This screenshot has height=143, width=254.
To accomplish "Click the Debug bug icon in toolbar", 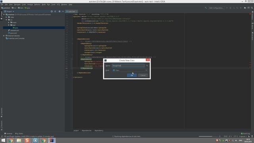I will click(x=230, y=8).
